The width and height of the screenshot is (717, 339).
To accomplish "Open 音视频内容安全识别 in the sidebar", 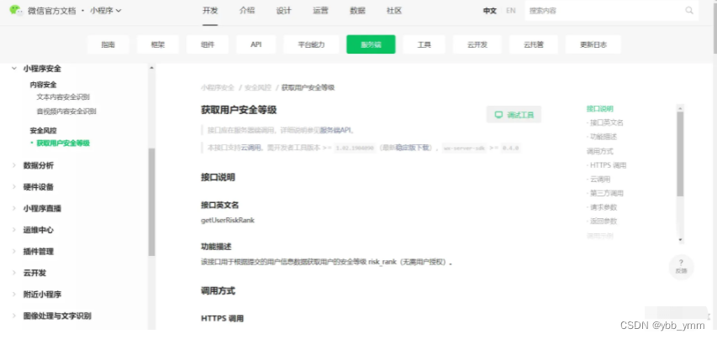I will pos(66,112).
